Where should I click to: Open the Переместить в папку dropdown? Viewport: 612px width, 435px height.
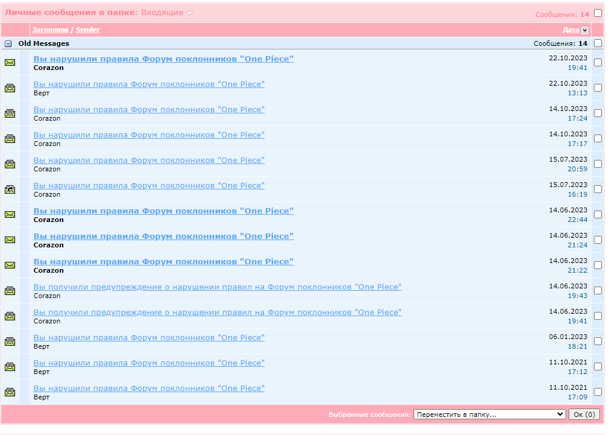tap(490, 414)
